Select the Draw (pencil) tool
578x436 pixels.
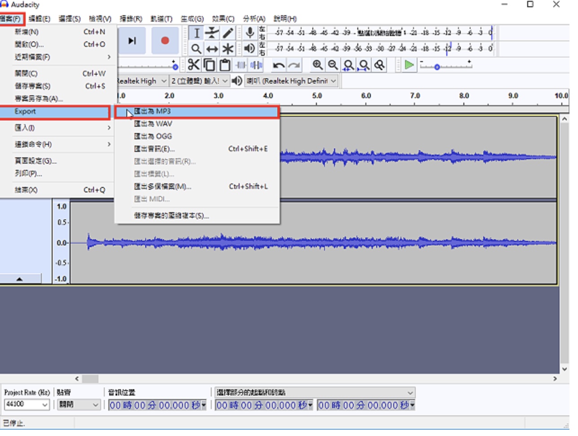pyautogui.click(x=228, y=33)
